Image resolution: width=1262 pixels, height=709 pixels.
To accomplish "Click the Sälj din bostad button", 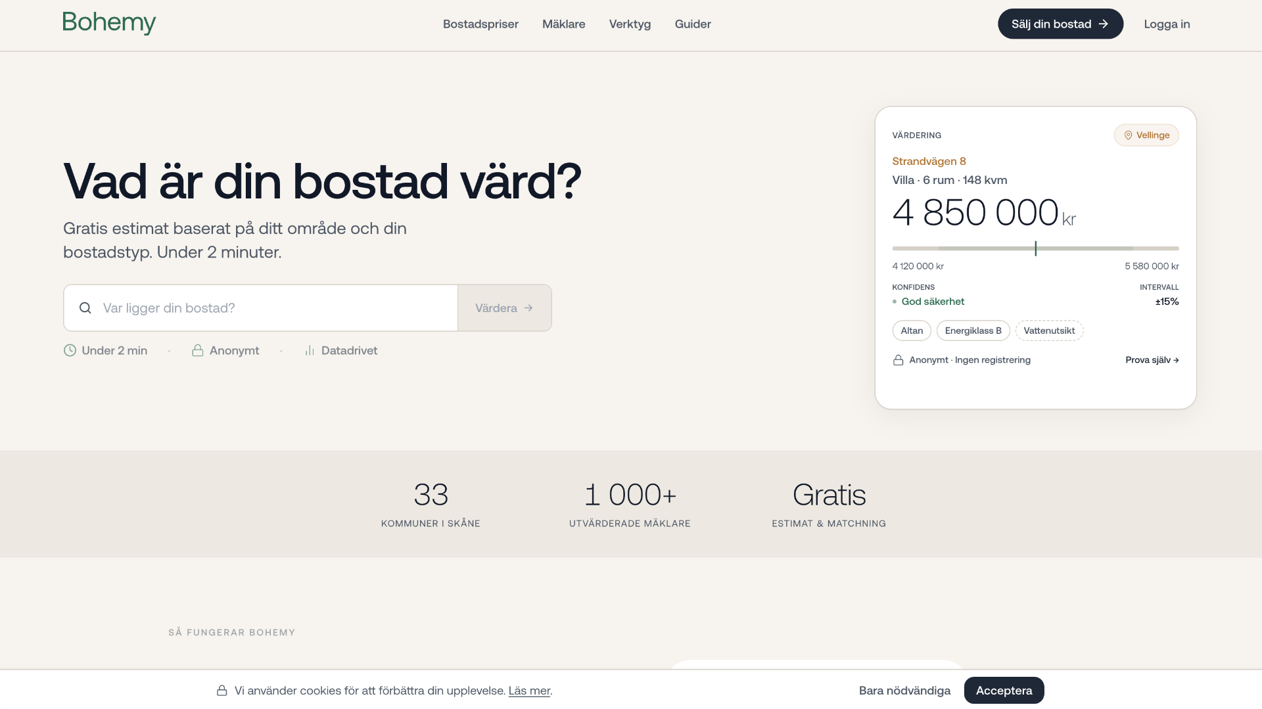I will [x=1060, y=24].
